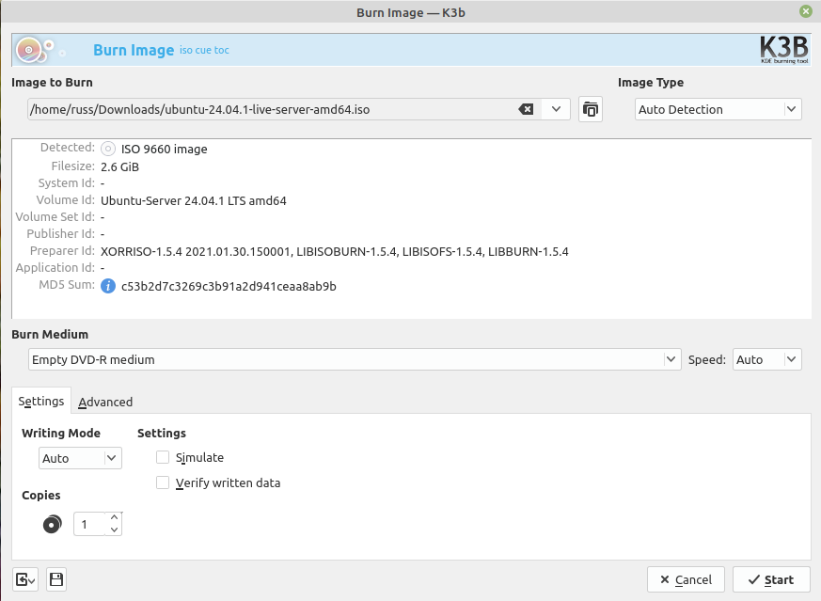Click the MD5 Sum info icon

pyautogui.click(x=108, y=286)
